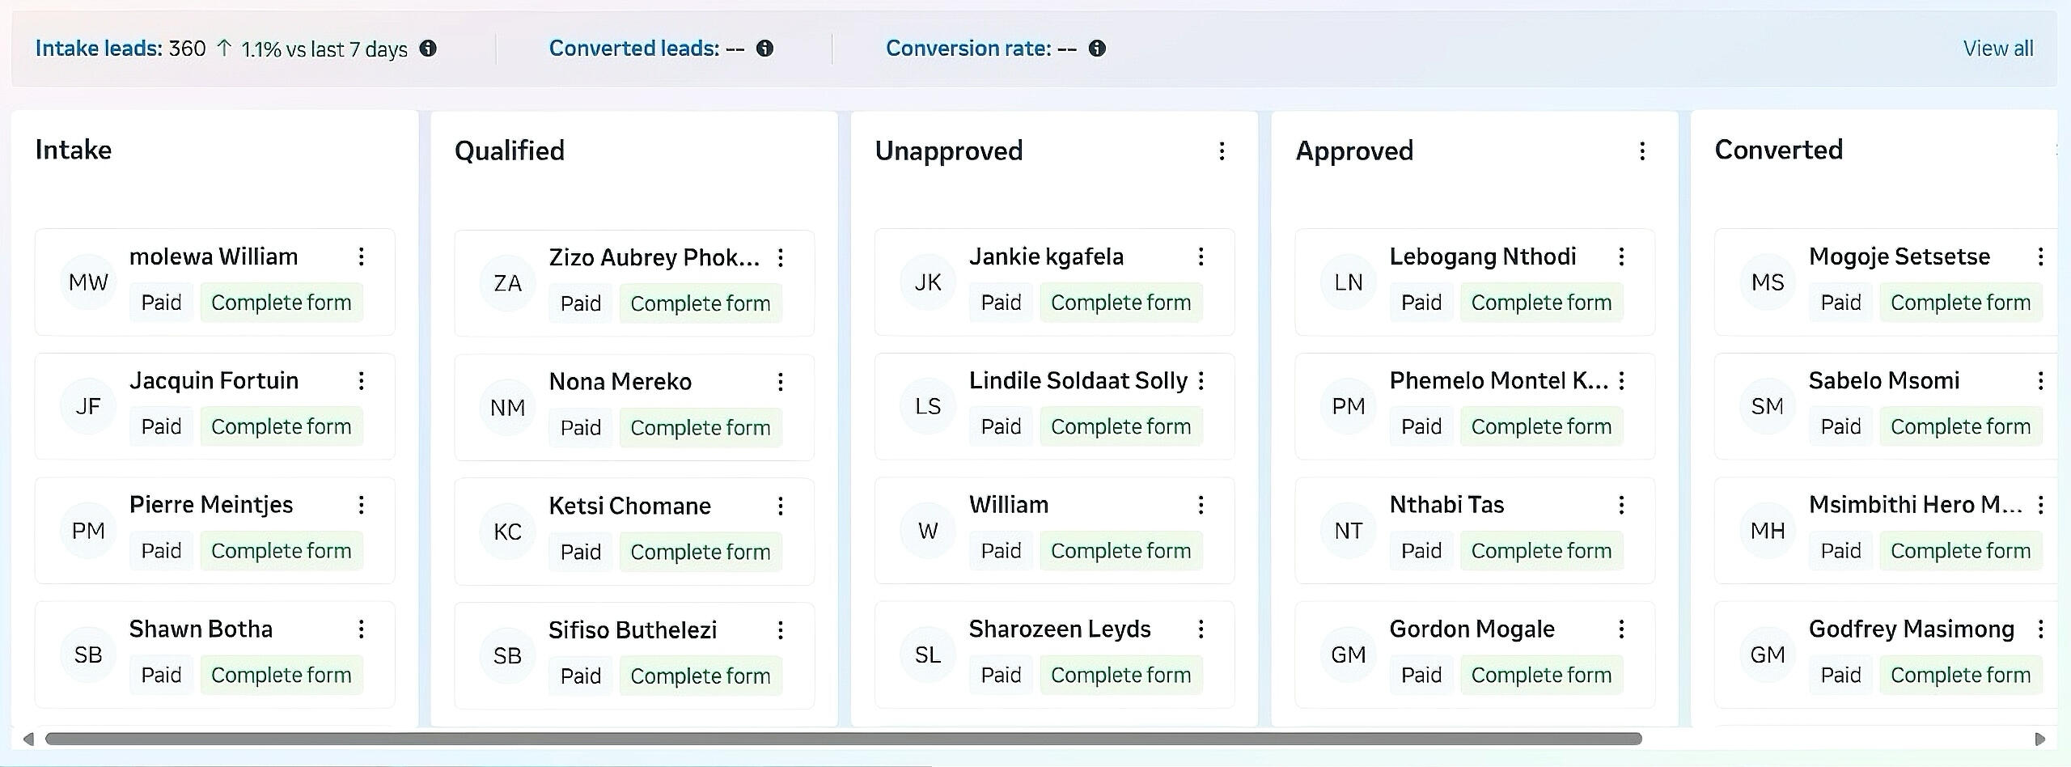Click the View all link
Screen dimensions: 2071x767
(1997, 49)
